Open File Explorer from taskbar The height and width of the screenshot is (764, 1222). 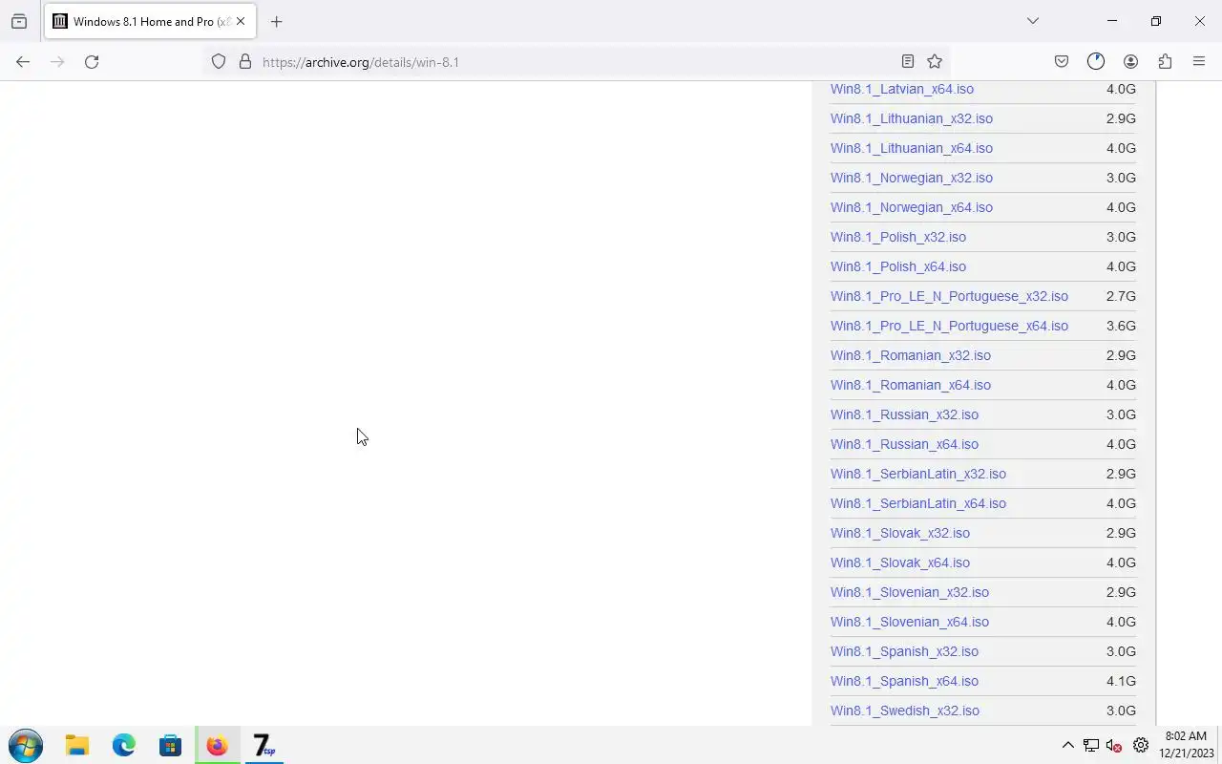pyautogui.click(x=76, y=745)
